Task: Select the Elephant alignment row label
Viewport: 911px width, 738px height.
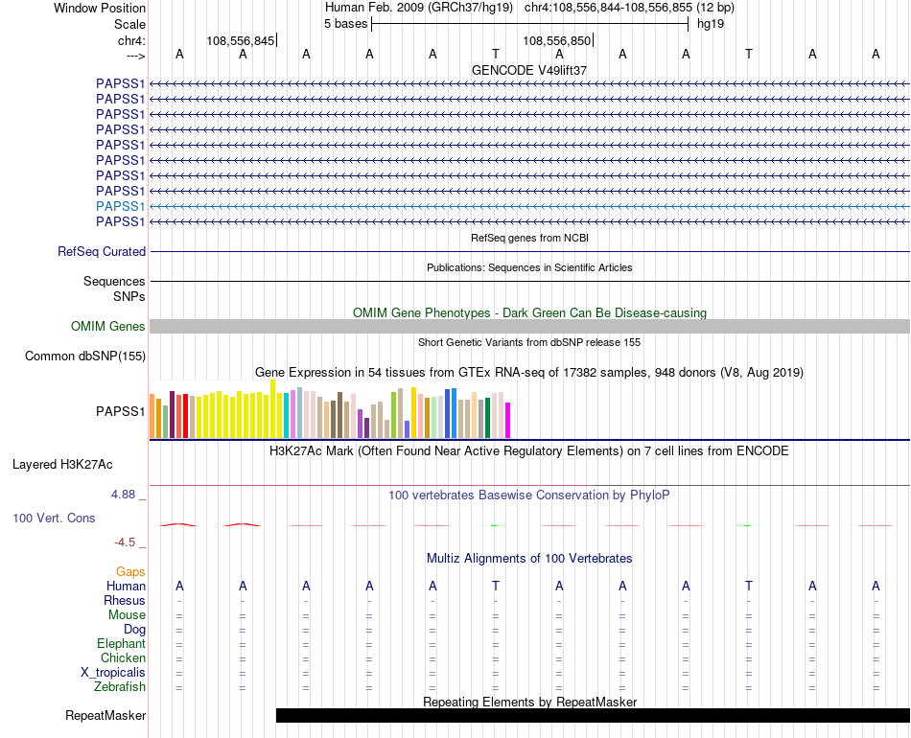Action: click(x=122, y=644)
